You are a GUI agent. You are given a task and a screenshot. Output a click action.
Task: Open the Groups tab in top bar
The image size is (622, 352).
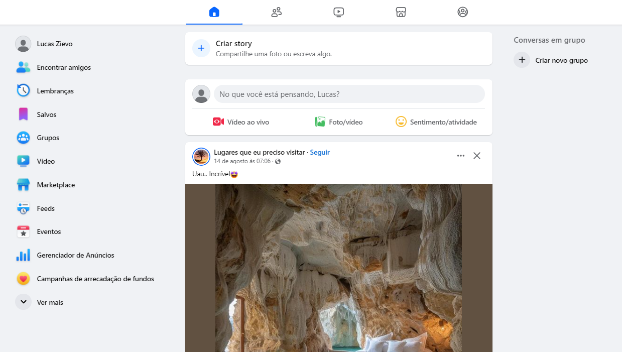pyautogui.click(x=463, y=12)
